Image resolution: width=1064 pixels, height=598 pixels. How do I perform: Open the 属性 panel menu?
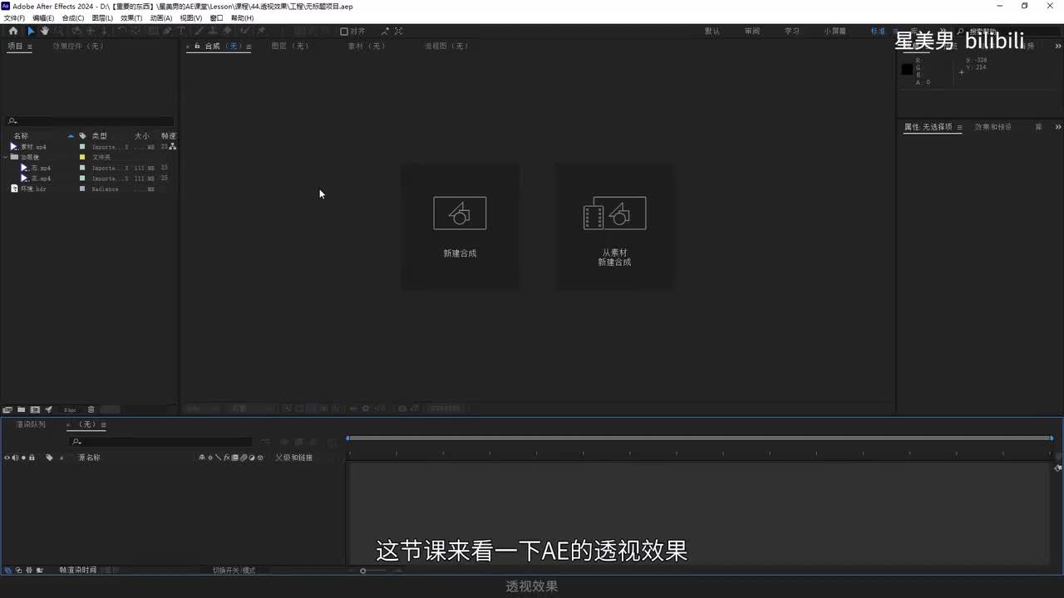959,128
